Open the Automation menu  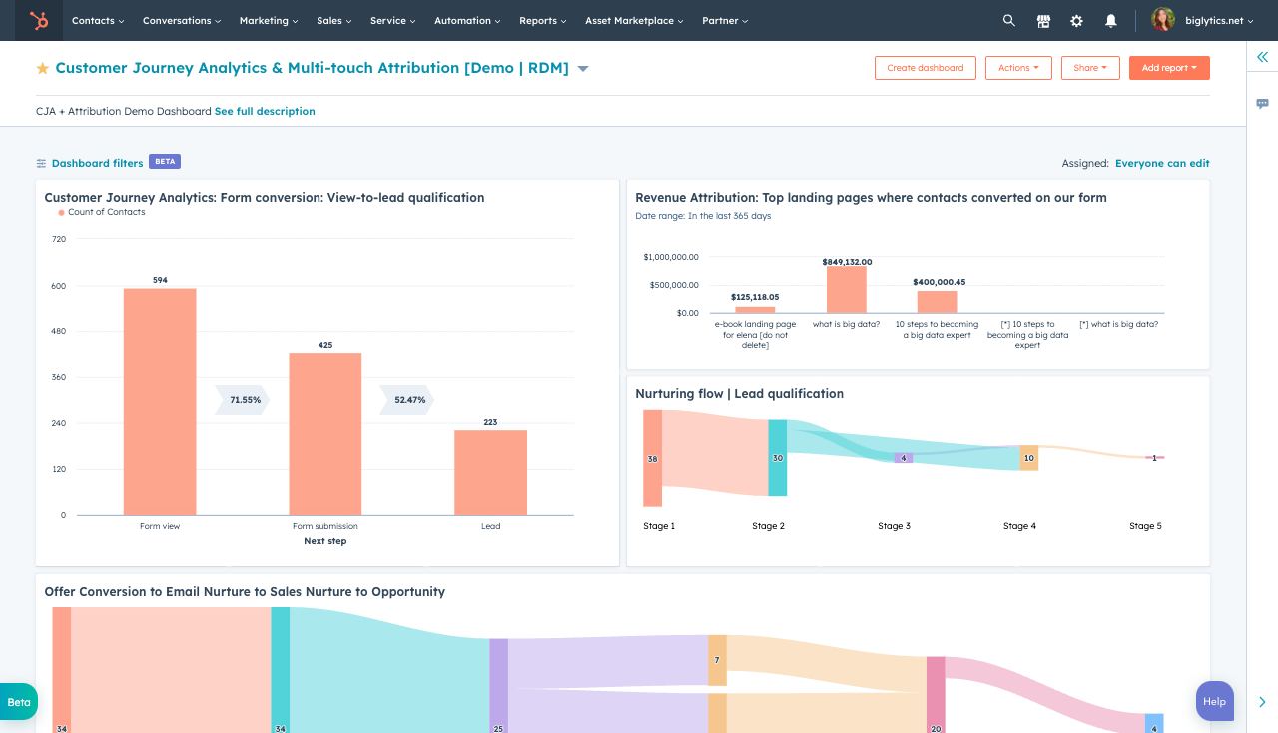[466, 20]
